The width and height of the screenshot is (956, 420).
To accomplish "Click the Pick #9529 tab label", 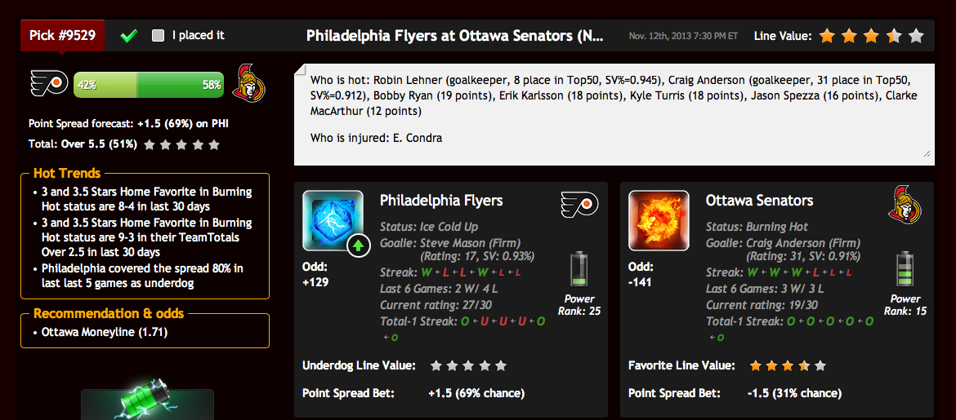I will click(x=62, y=35).
